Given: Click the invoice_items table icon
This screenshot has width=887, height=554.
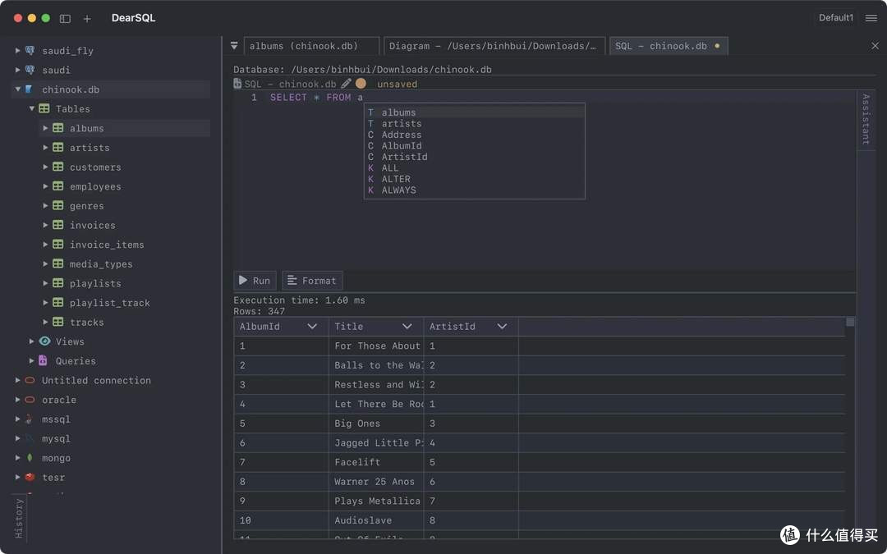Looking at the screenshot, I should click(57, 245).
